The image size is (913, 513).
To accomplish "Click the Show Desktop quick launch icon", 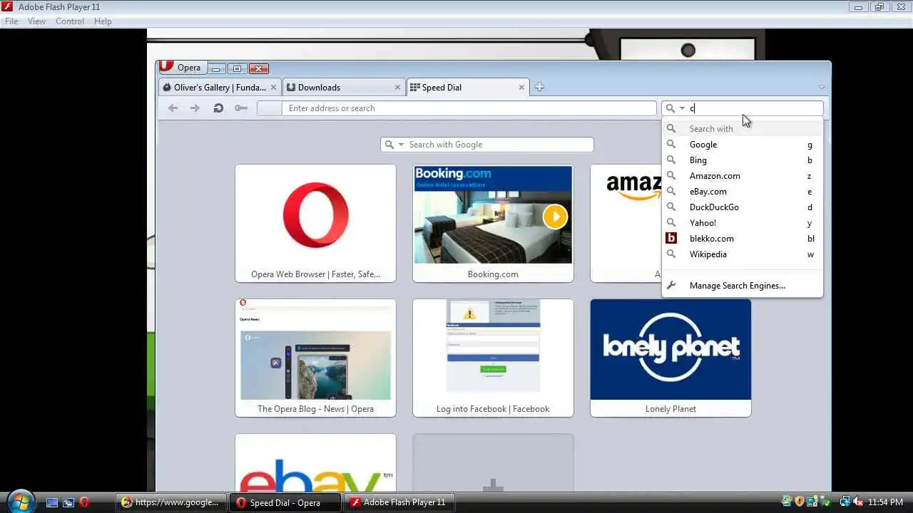I will point(51,502).
